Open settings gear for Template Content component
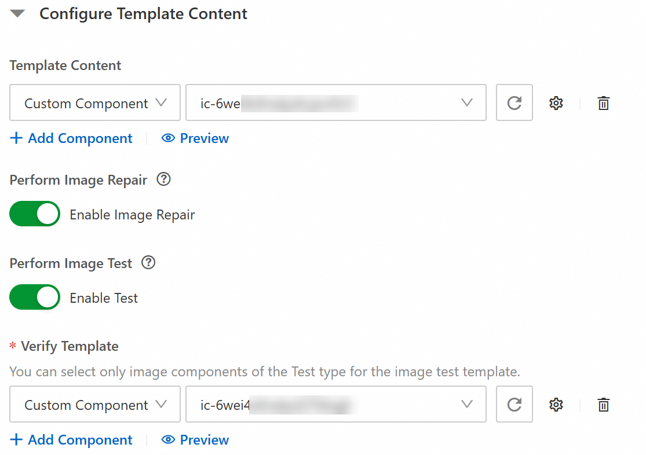Screen dimensions: 646x455 [556, 103]
